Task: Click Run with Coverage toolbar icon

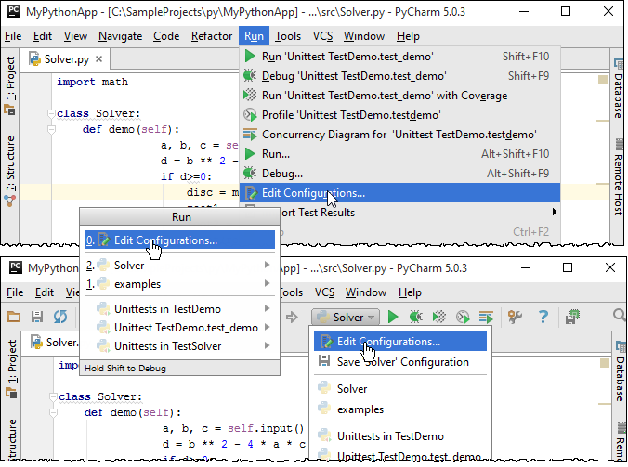Action: [x=440, y=318]
